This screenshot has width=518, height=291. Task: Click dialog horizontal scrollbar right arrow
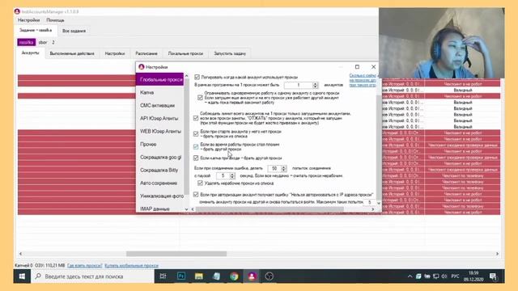pos(372,209)
